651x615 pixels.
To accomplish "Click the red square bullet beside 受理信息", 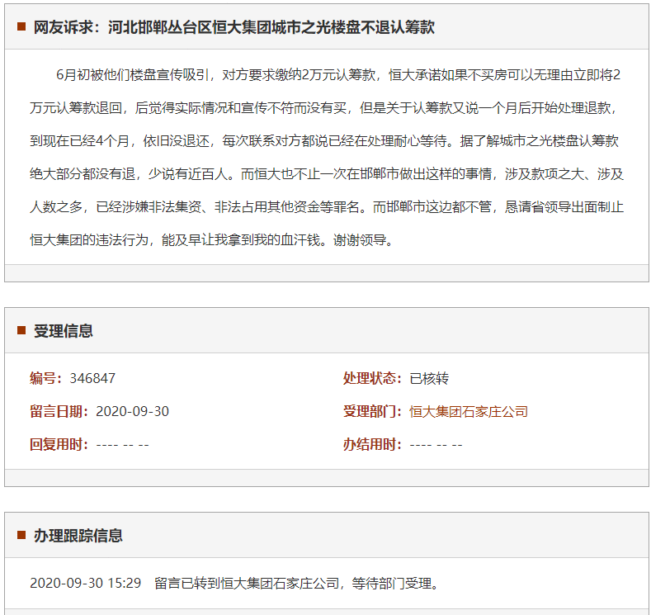I will 21,330.
